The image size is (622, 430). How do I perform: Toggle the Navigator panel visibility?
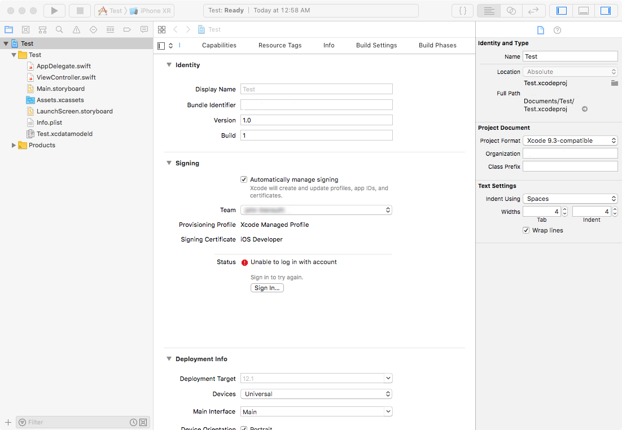(561, 11)
